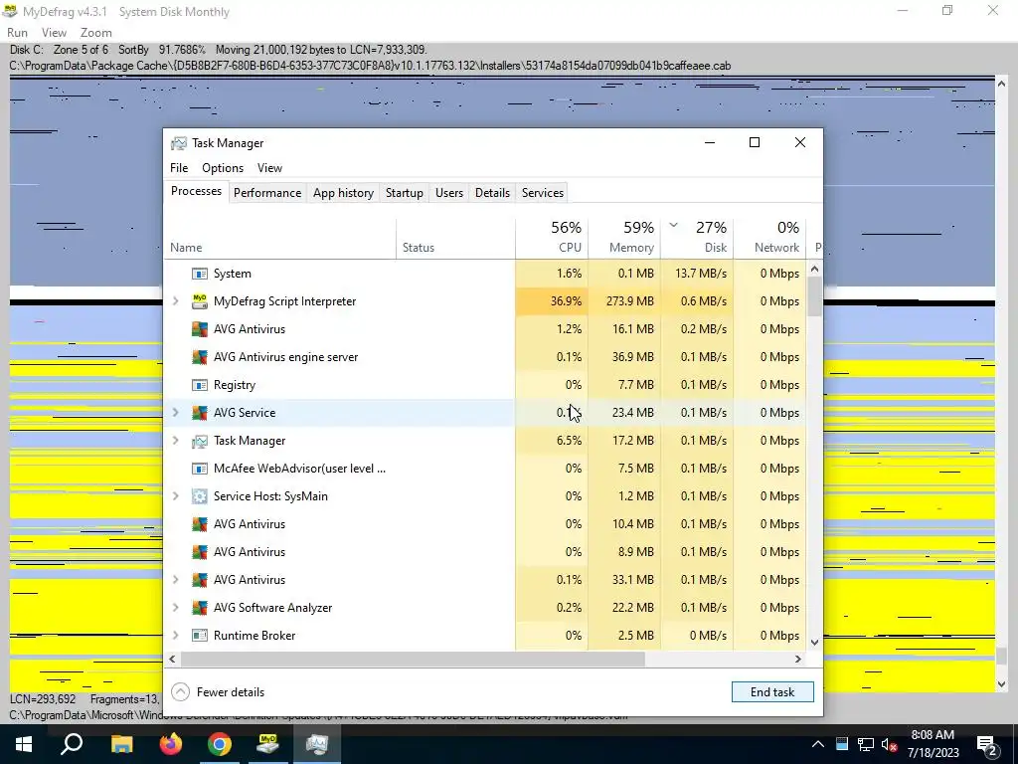Switch to the Startup tab
Viewport: 1018px width, 764px height.
(x=404, y=193)
